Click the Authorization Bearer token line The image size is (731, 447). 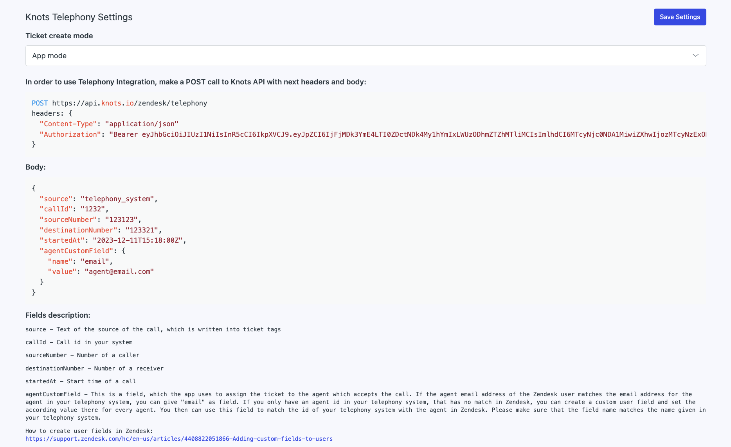point(373,134)
